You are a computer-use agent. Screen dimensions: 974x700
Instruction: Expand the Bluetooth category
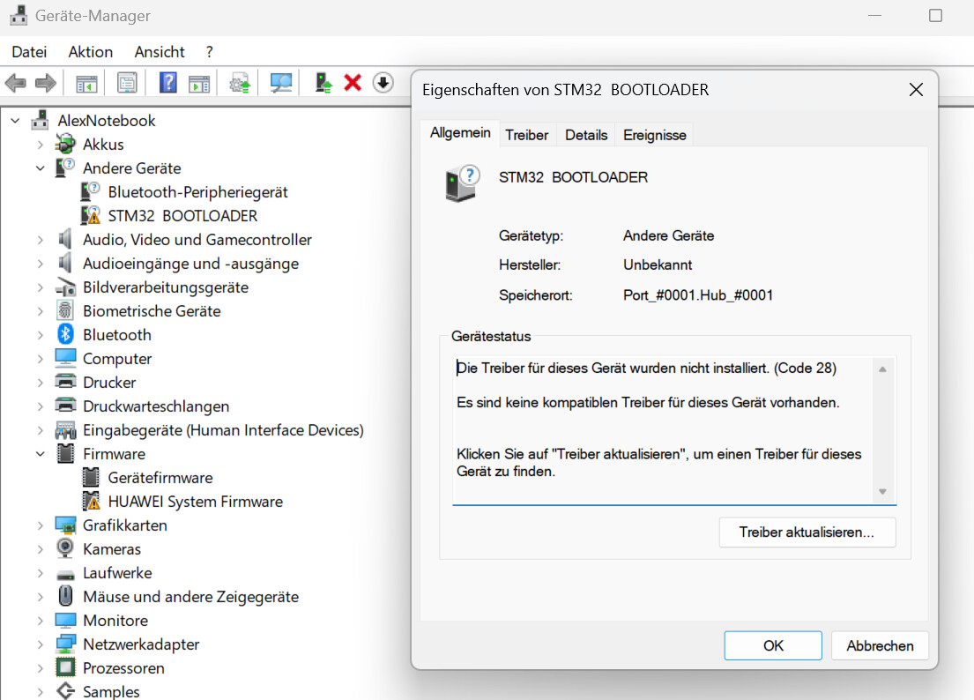point(39,334)
